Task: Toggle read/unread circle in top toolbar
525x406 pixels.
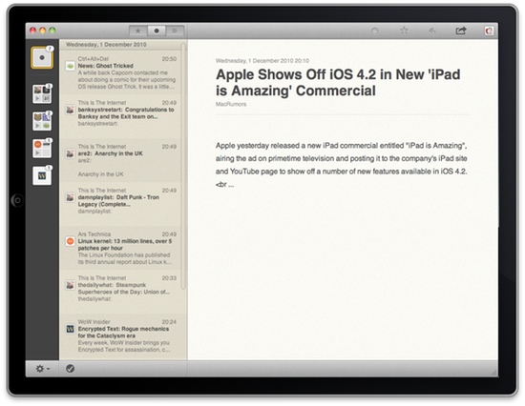Action: pos(375,31)
